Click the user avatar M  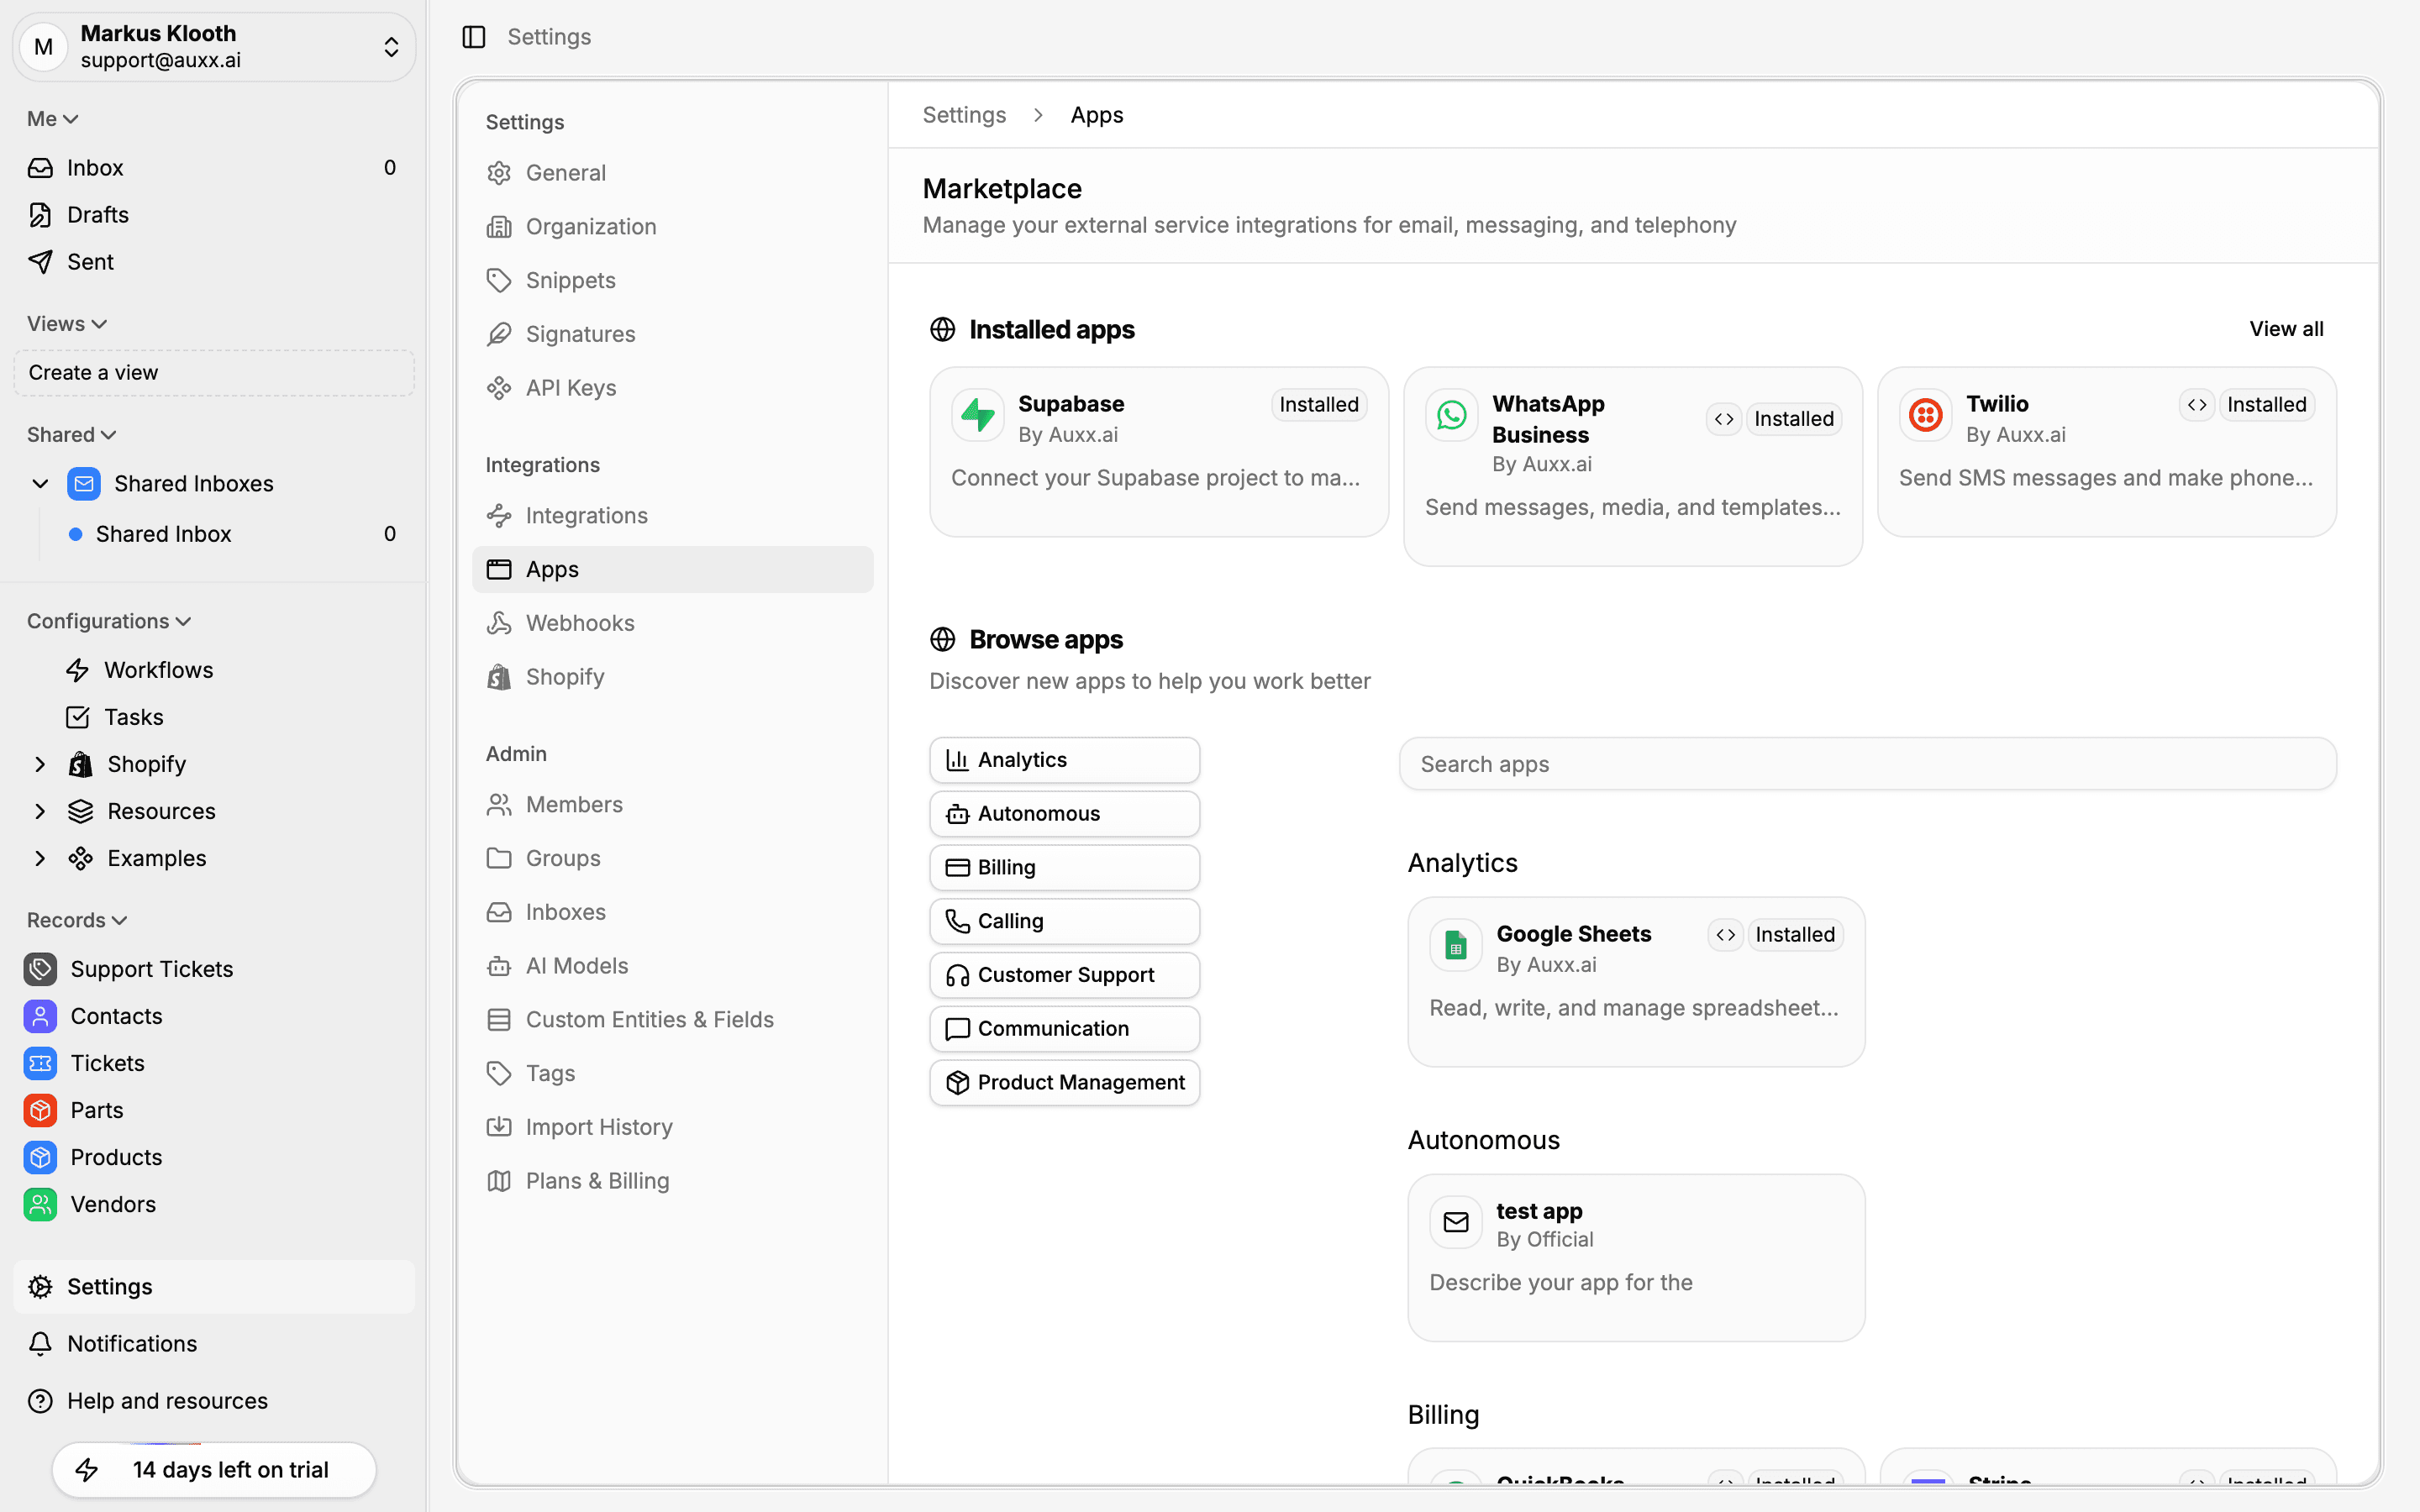[44, 47]
